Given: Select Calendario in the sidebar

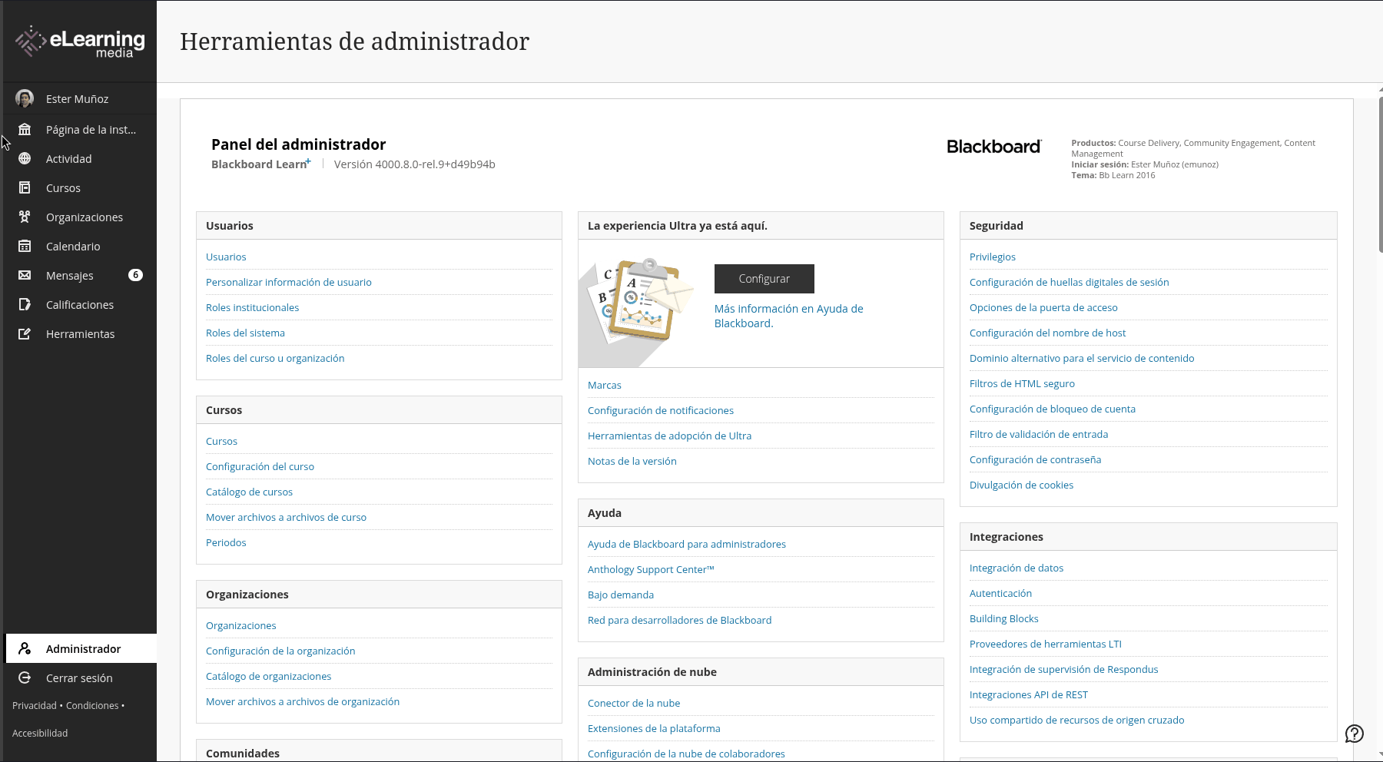Looking at the screenshot, I should click(73, 246).
